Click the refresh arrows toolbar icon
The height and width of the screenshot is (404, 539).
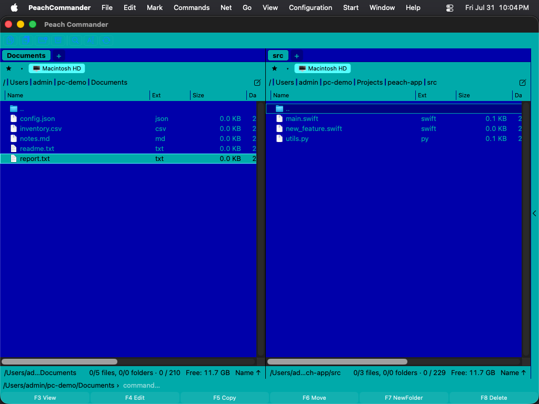(x=106, y=40)
